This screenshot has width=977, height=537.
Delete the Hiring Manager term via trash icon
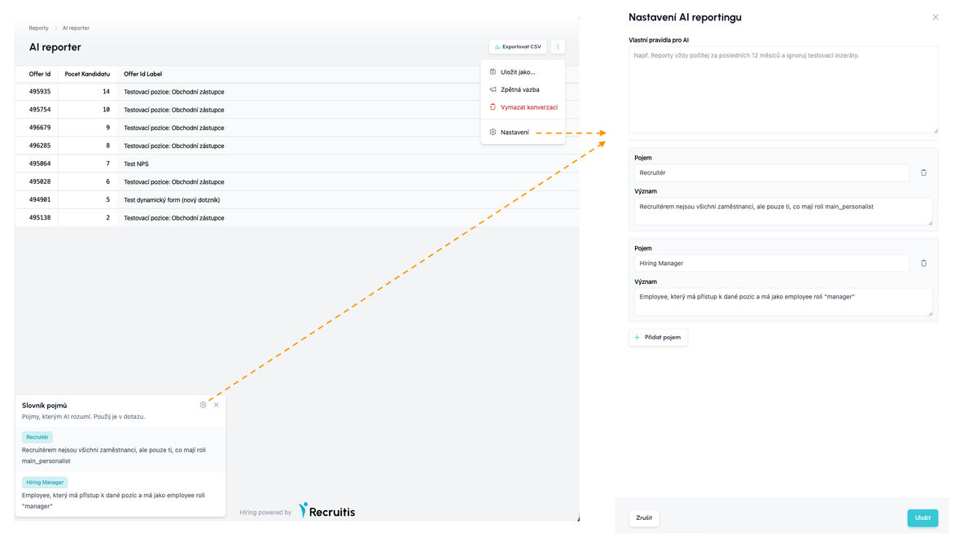[x=923, y=263]
